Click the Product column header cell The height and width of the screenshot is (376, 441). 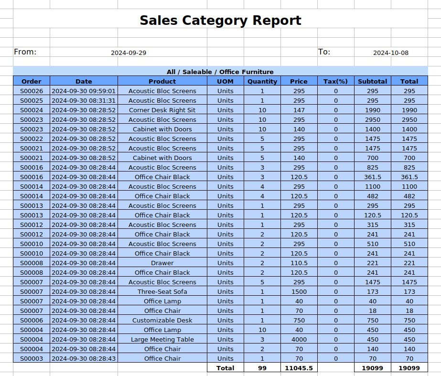tap(162, 81)
